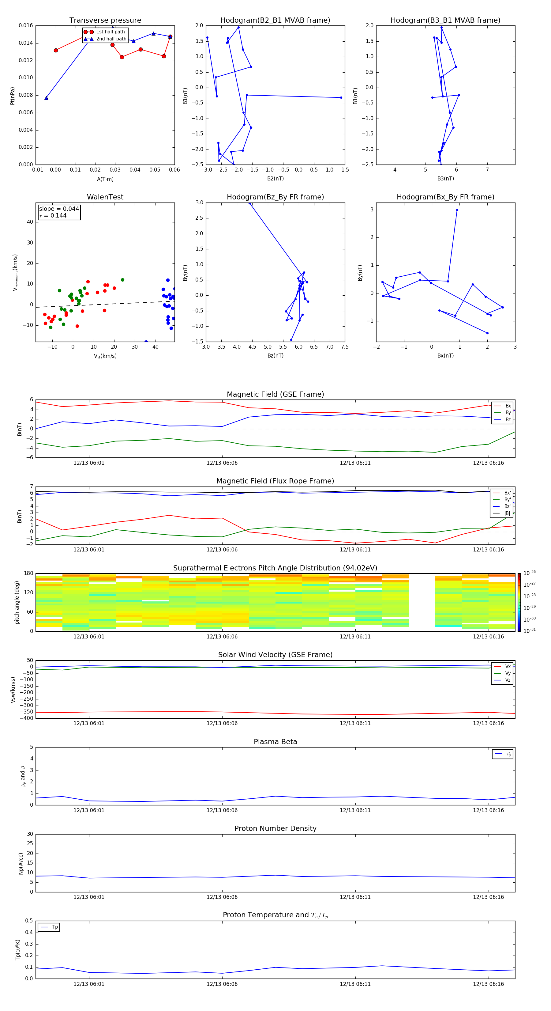Screen dimensions: 551x1011
Task: Click the "Pt(nPa)" y-axis label
Action: 13,96
